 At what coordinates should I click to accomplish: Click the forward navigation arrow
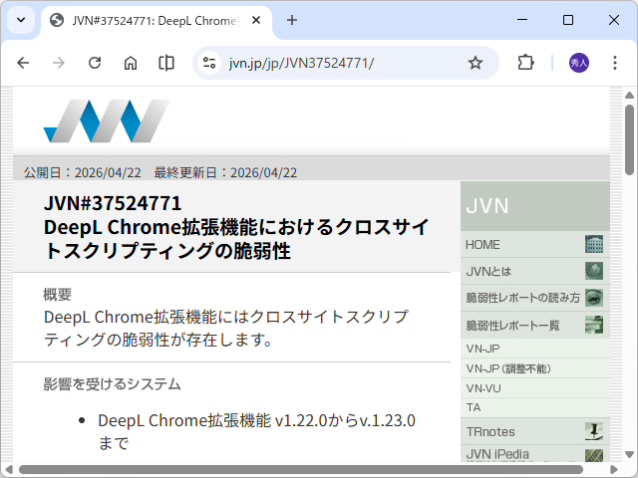point(59,63)
